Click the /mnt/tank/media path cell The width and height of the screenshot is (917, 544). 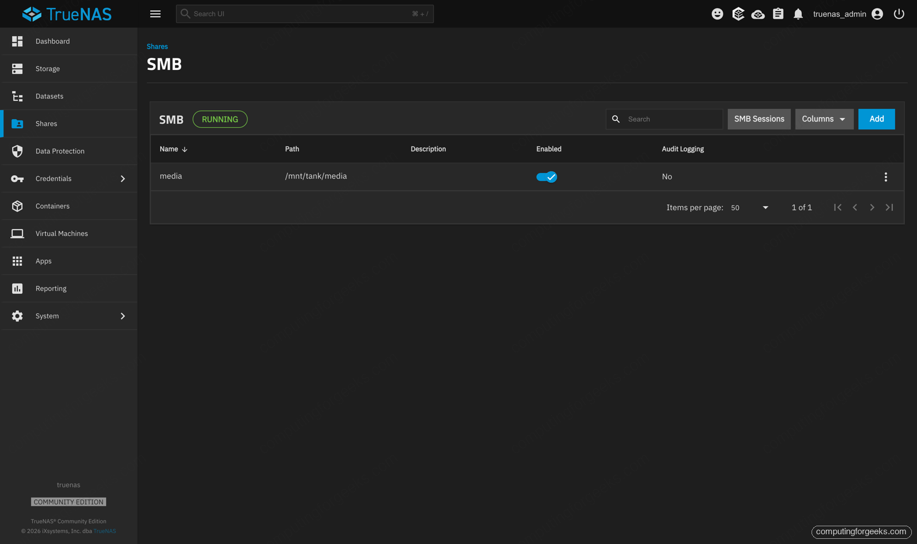[316, 176]
